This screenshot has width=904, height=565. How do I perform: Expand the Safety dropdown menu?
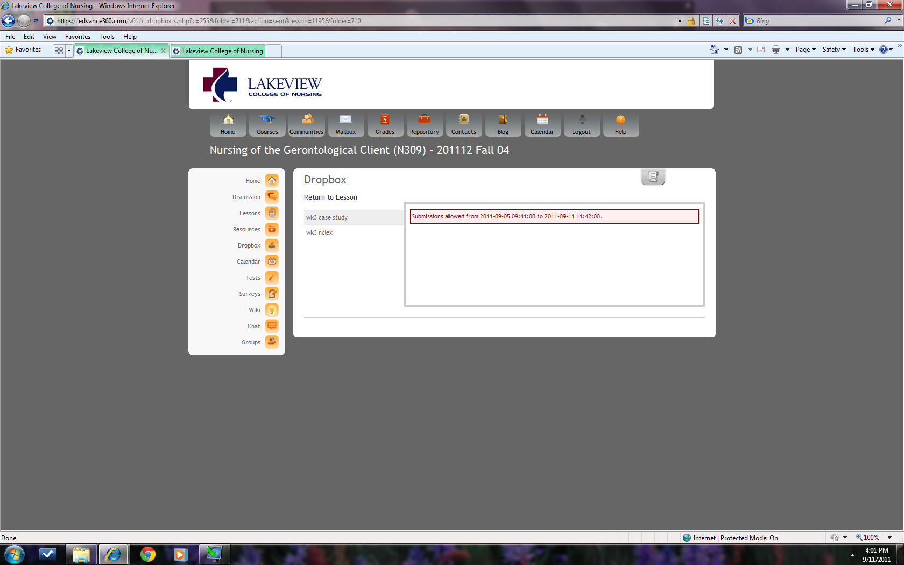coord(834,50)
